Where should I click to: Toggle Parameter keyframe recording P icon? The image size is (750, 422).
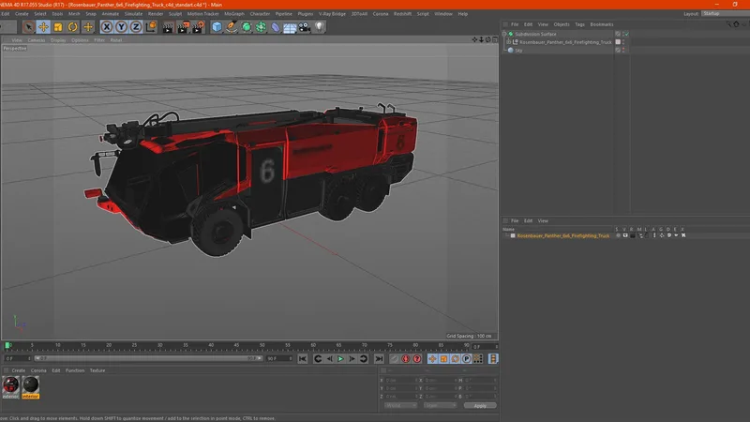click(x=466, y=359)
